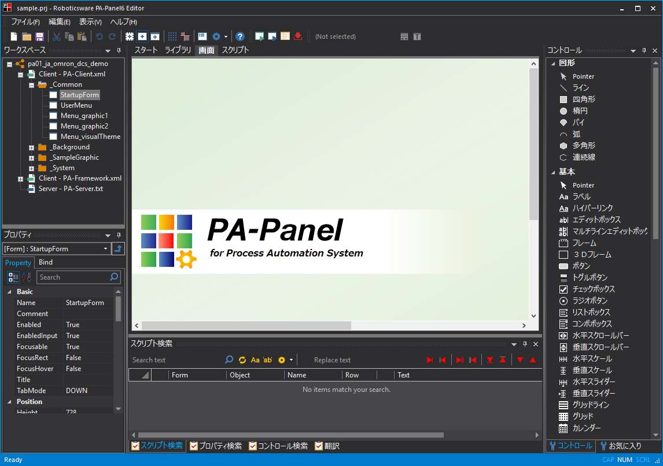This screenshot has height=466, width=663.
Task: Toggle the 'ab' whole-word search option
Action: click(x=268, y=359)
